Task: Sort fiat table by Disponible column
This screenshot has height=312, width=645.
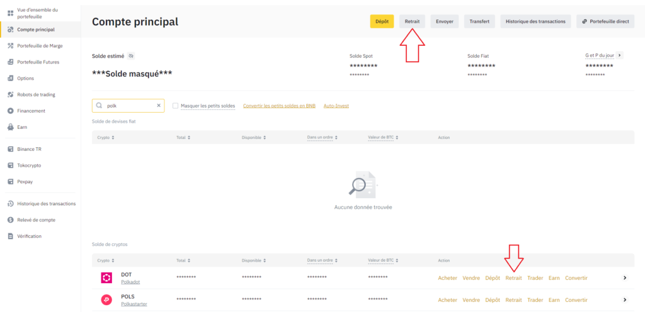Action: point(254,138)
